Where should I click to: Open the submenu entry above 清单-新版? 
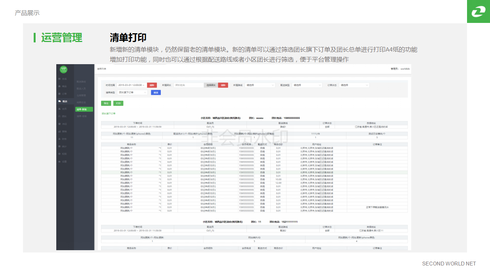pyautogui.click(x=81, y=102)
